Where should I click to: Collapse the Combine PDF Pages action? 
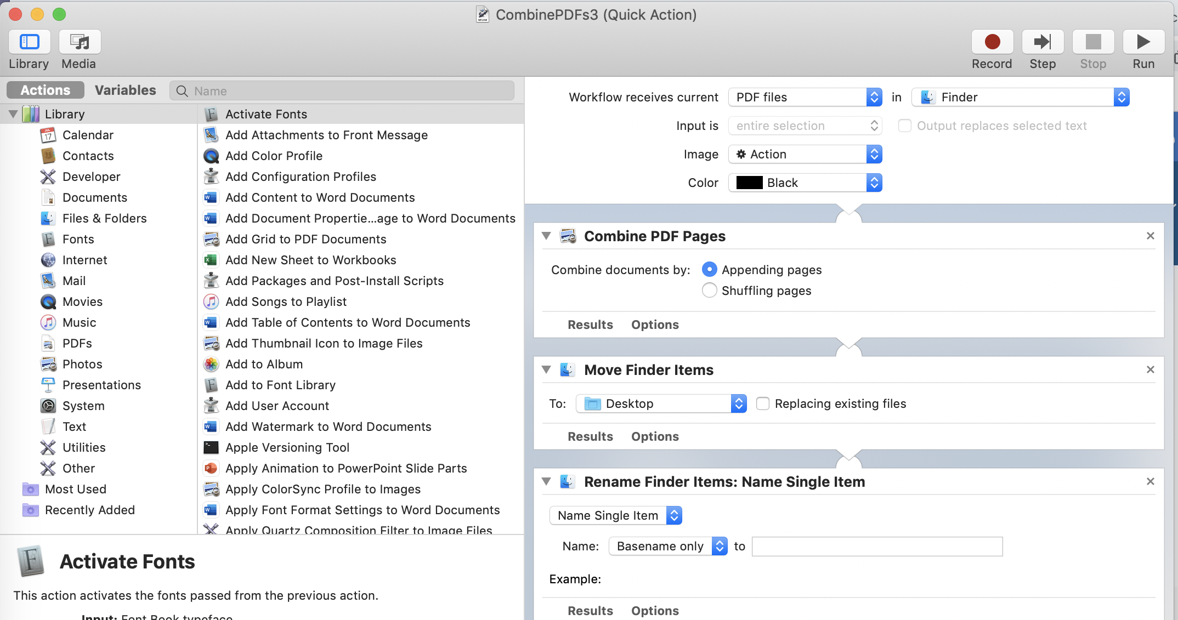(546, 236)
